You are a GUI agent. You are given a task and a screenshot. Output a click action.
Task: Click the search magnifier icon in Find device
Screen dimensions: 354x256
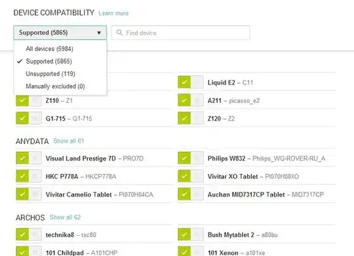tap(119, 33)
